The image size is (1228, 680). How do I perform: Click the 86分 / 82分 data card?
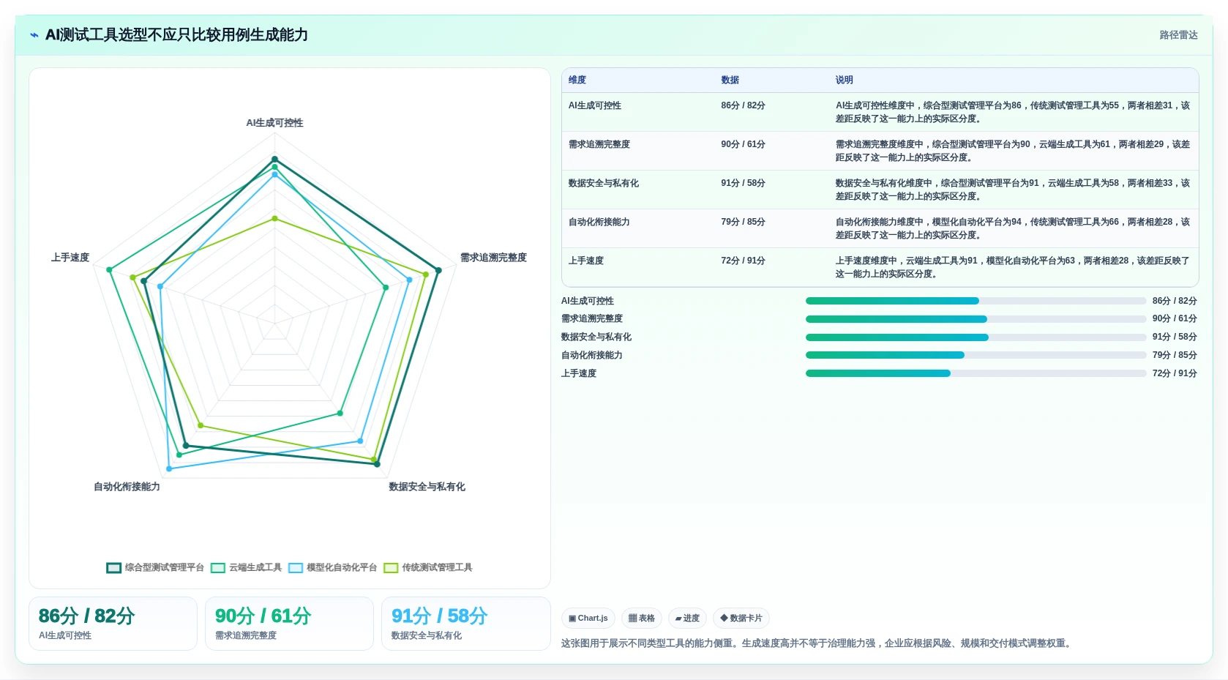click(x=113, y=624)
